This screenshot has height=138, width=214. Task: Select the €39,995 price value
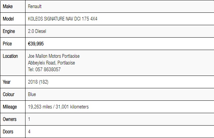(x=36, y=44)
